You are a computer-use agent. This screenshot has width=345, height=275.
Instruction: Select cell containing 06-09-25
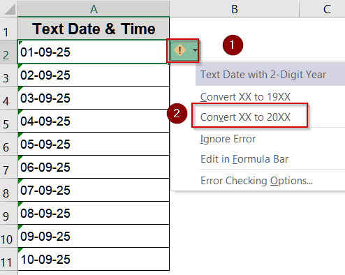pos(94,167)
